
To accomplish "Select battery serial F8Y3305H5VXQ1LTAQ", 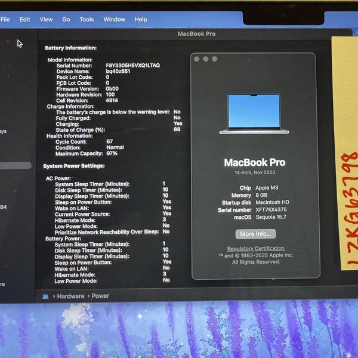I will (133, 66).
